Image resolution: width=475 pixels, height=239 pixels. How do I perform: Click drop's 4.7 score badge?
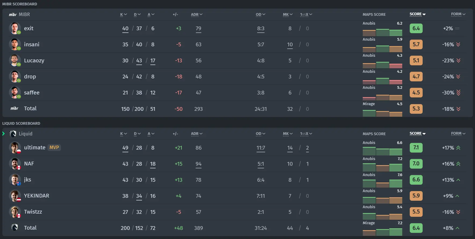coord(416,77)
